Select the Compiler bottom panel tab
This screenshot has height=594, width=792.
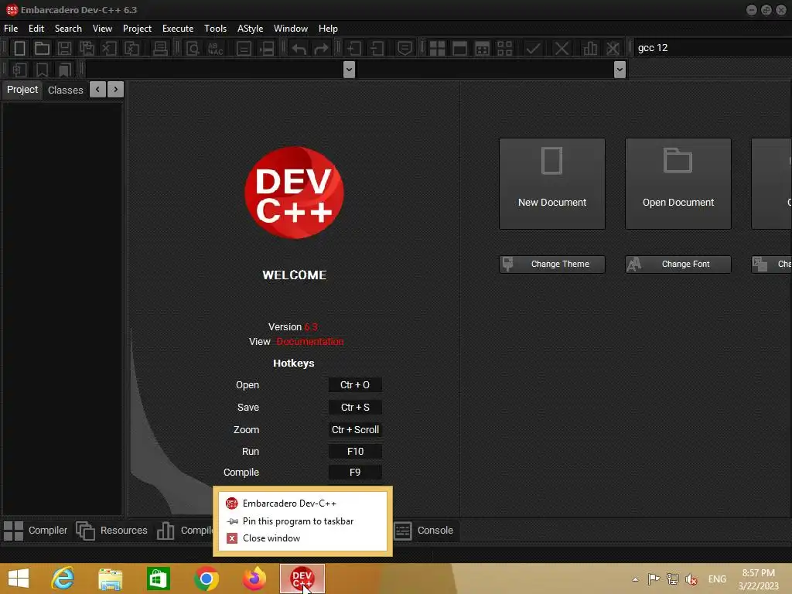click(x=36, y=531)
